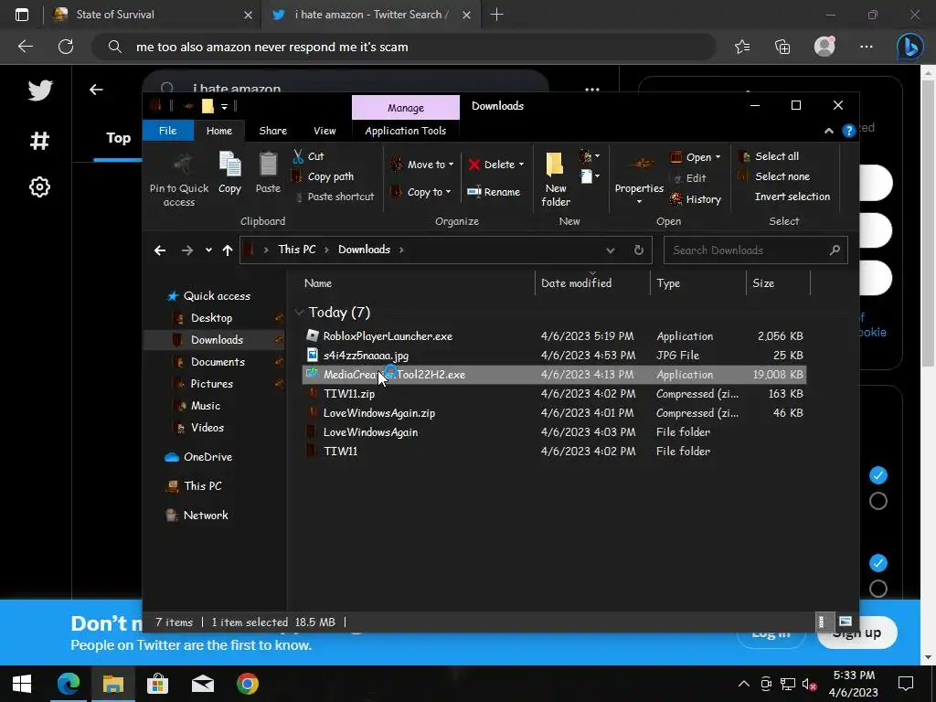Switch to the Share ribbon tab

(272, 131)
